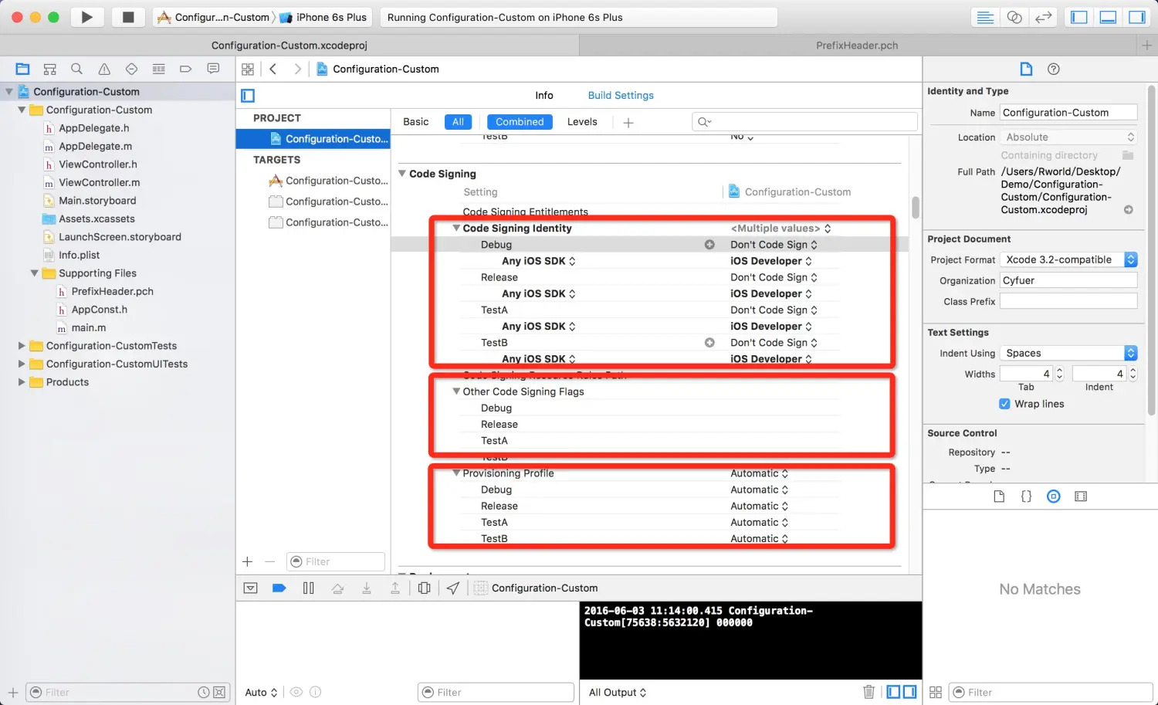Select the Levels view option

click(582, 122)
